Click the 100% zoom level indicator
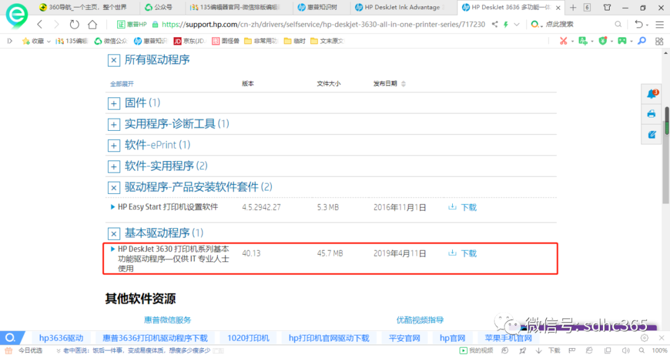Screen dimensions: 670x355 click(x=659, y=350)
